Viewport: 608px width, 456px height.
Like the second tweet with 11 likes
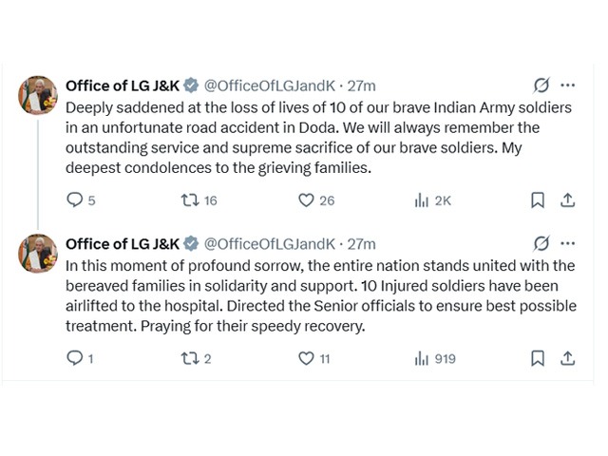pos(306,358)
